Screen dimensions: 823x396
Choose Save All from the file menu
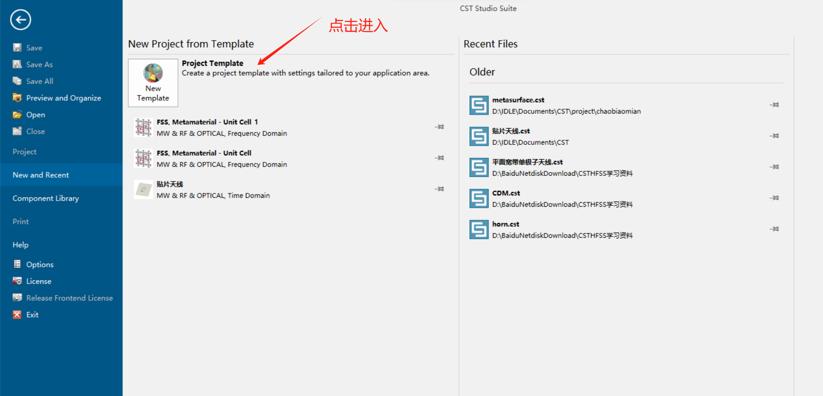tap(40, 81)
